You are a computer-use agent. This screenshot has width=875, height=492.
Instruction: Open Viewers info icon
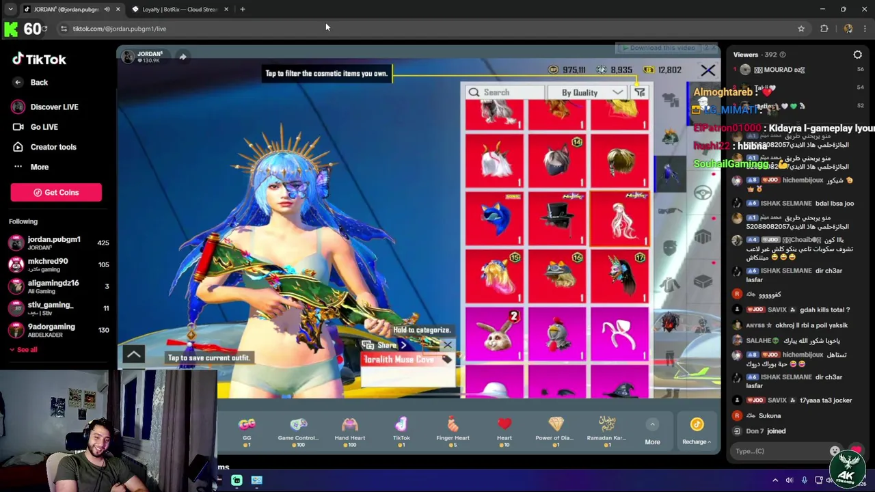click(x=783, y=55)
